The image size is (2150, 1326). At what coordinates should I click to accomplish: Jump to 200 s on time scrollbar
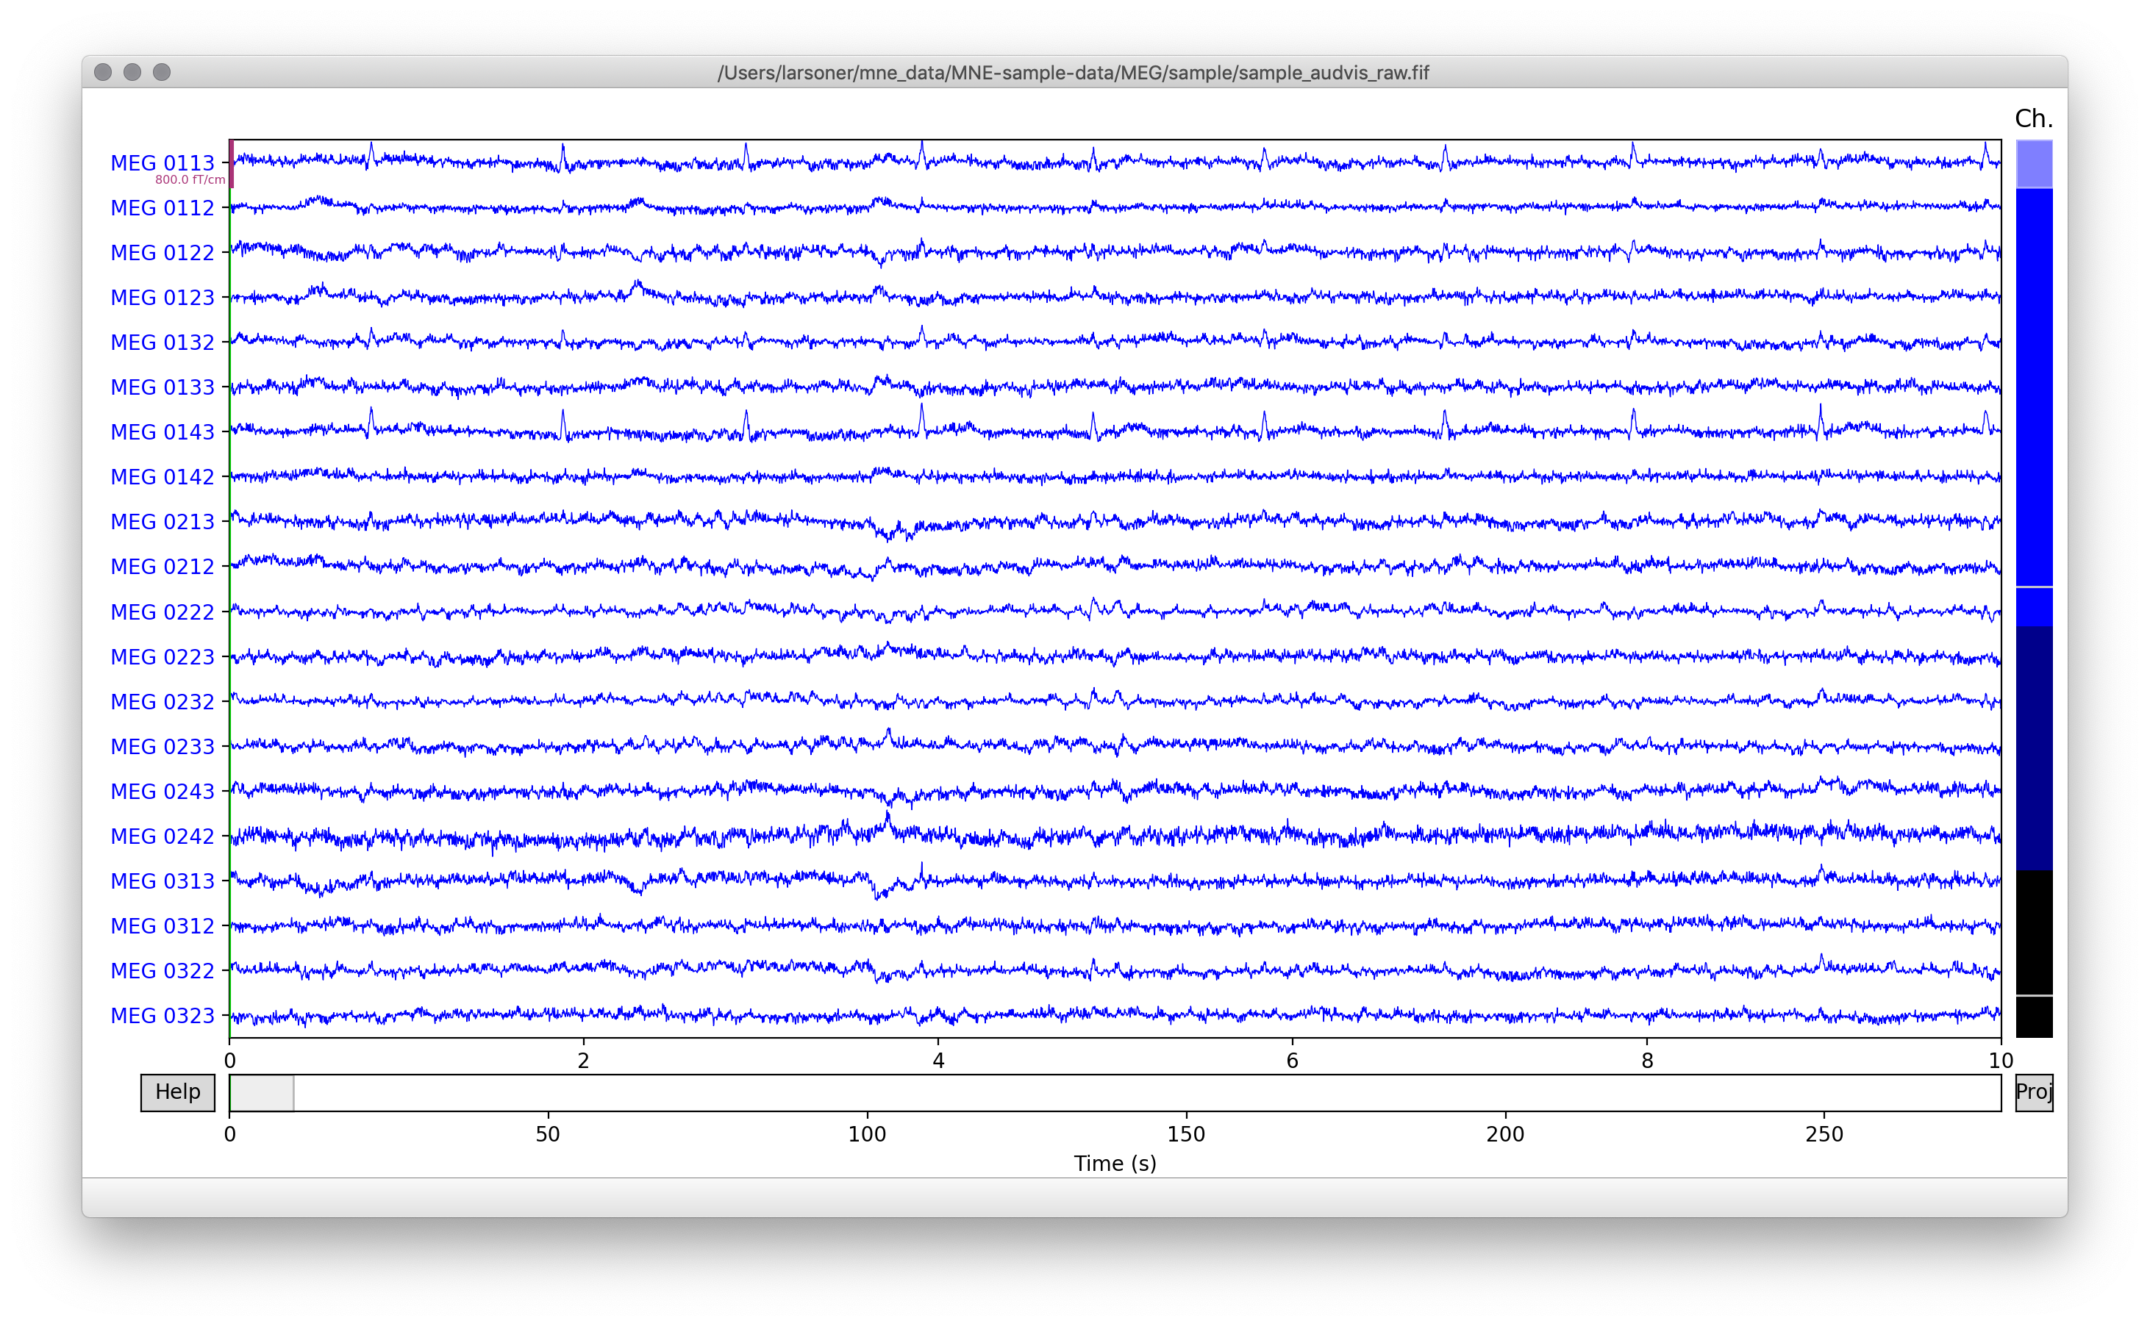click(1505, 1093)
